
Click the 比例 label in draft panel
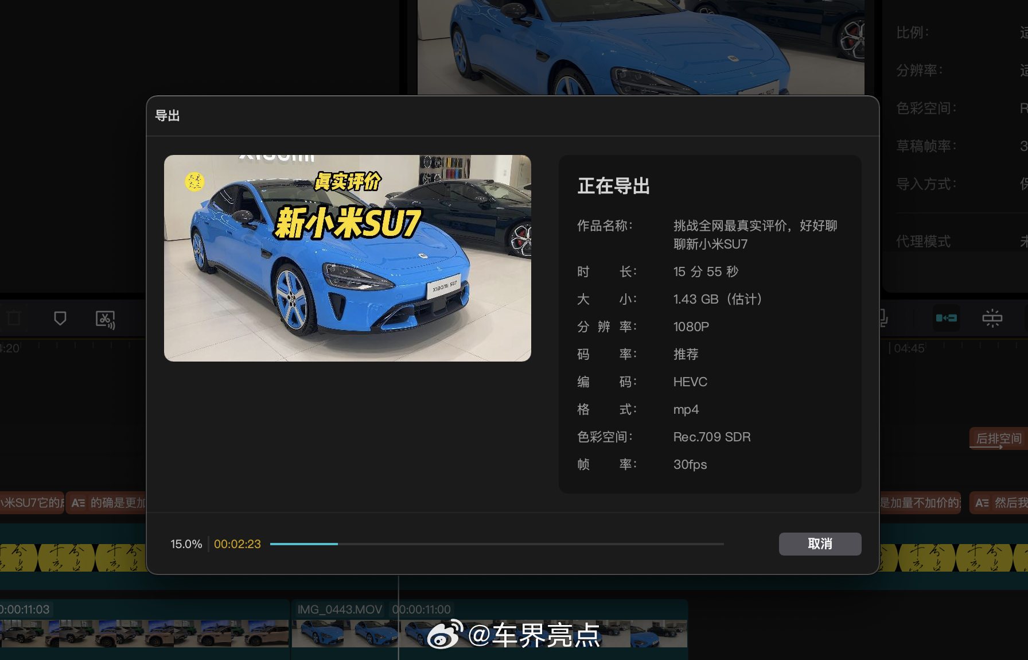(x=913, y=33)
